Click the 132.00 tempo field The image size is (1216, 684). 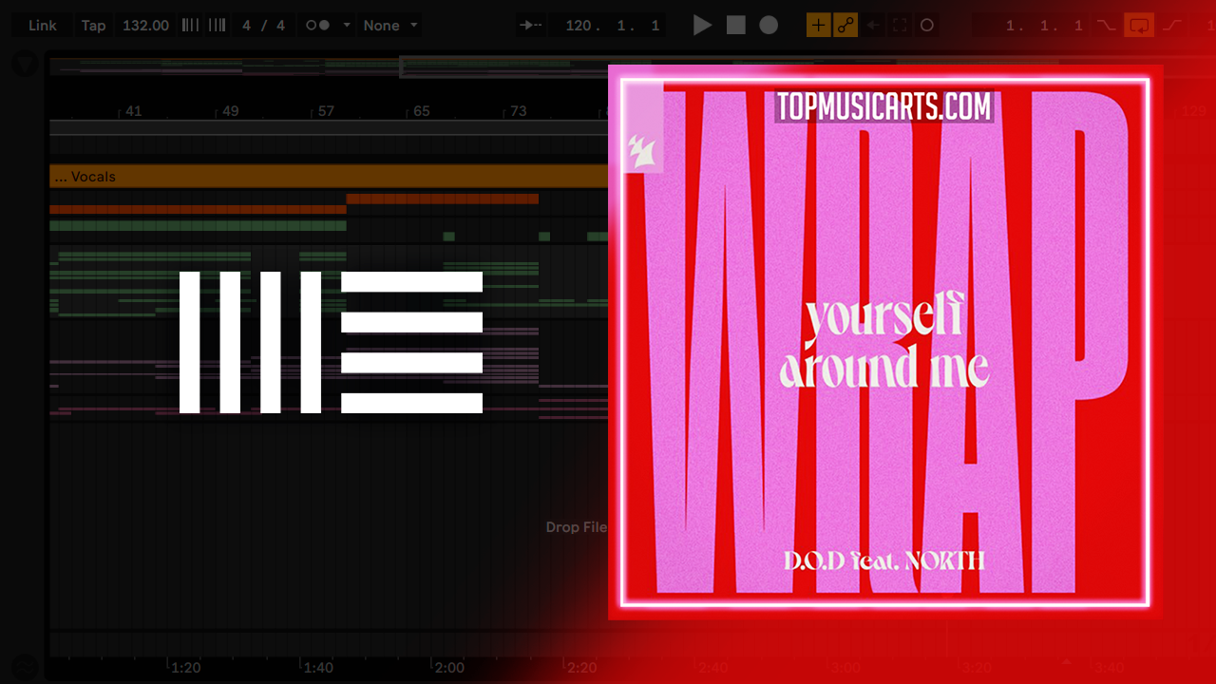[x=145, y=26]
